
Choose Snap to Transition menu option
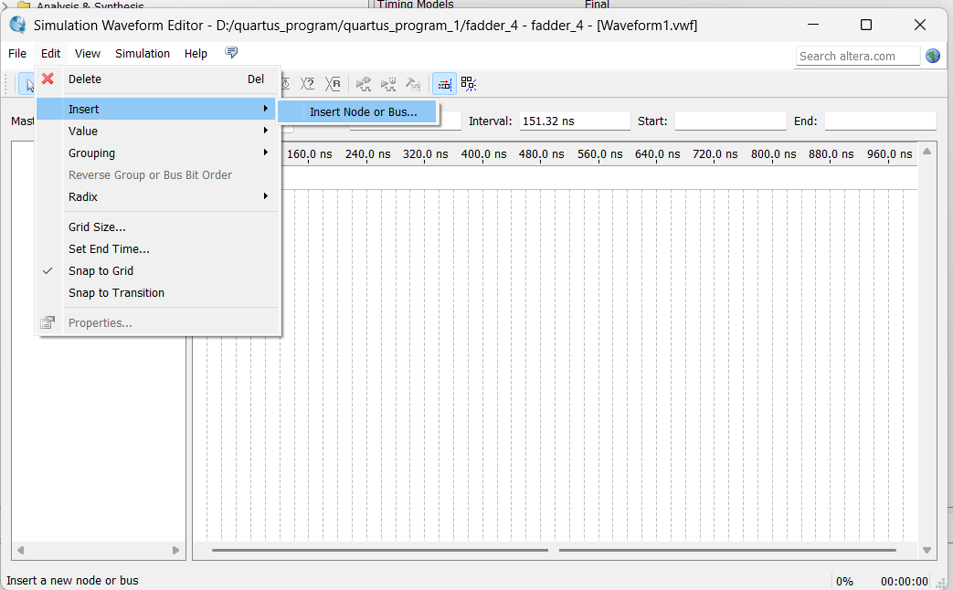(x=158, y=293)
